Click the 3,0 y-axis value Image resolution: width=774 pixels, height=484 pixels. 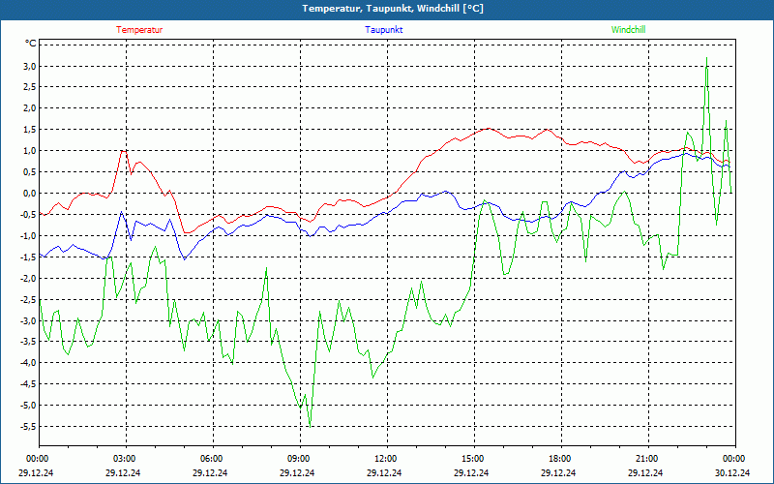30,66
